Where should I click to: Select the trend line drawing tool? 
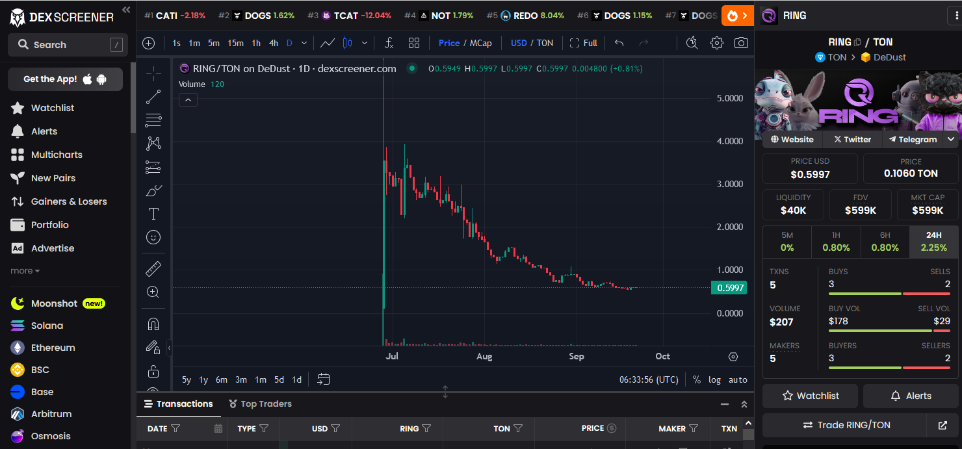coord(153,97)
